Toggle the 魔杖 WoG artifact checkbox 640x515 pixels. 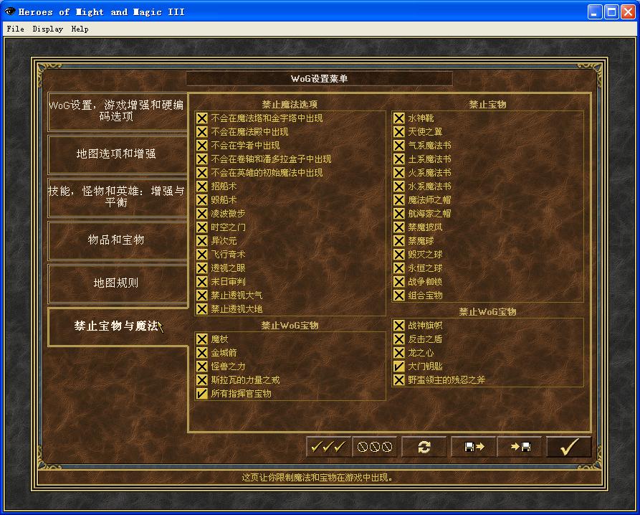pos(201,339)
